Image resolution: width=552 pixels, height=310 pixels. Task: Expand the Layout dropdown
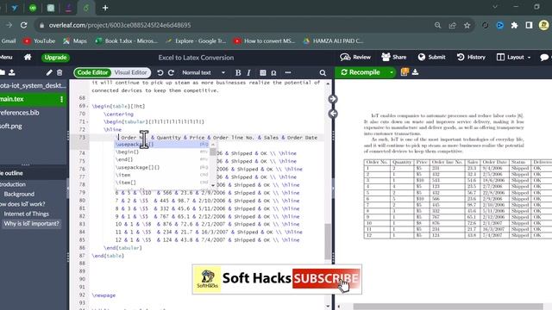tap(513, 58)
